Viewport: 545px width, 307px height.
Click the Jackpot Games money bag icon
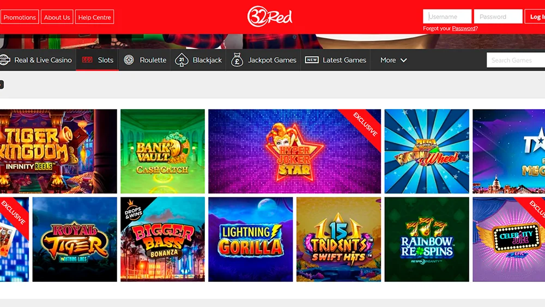click(x=237, y=60)
